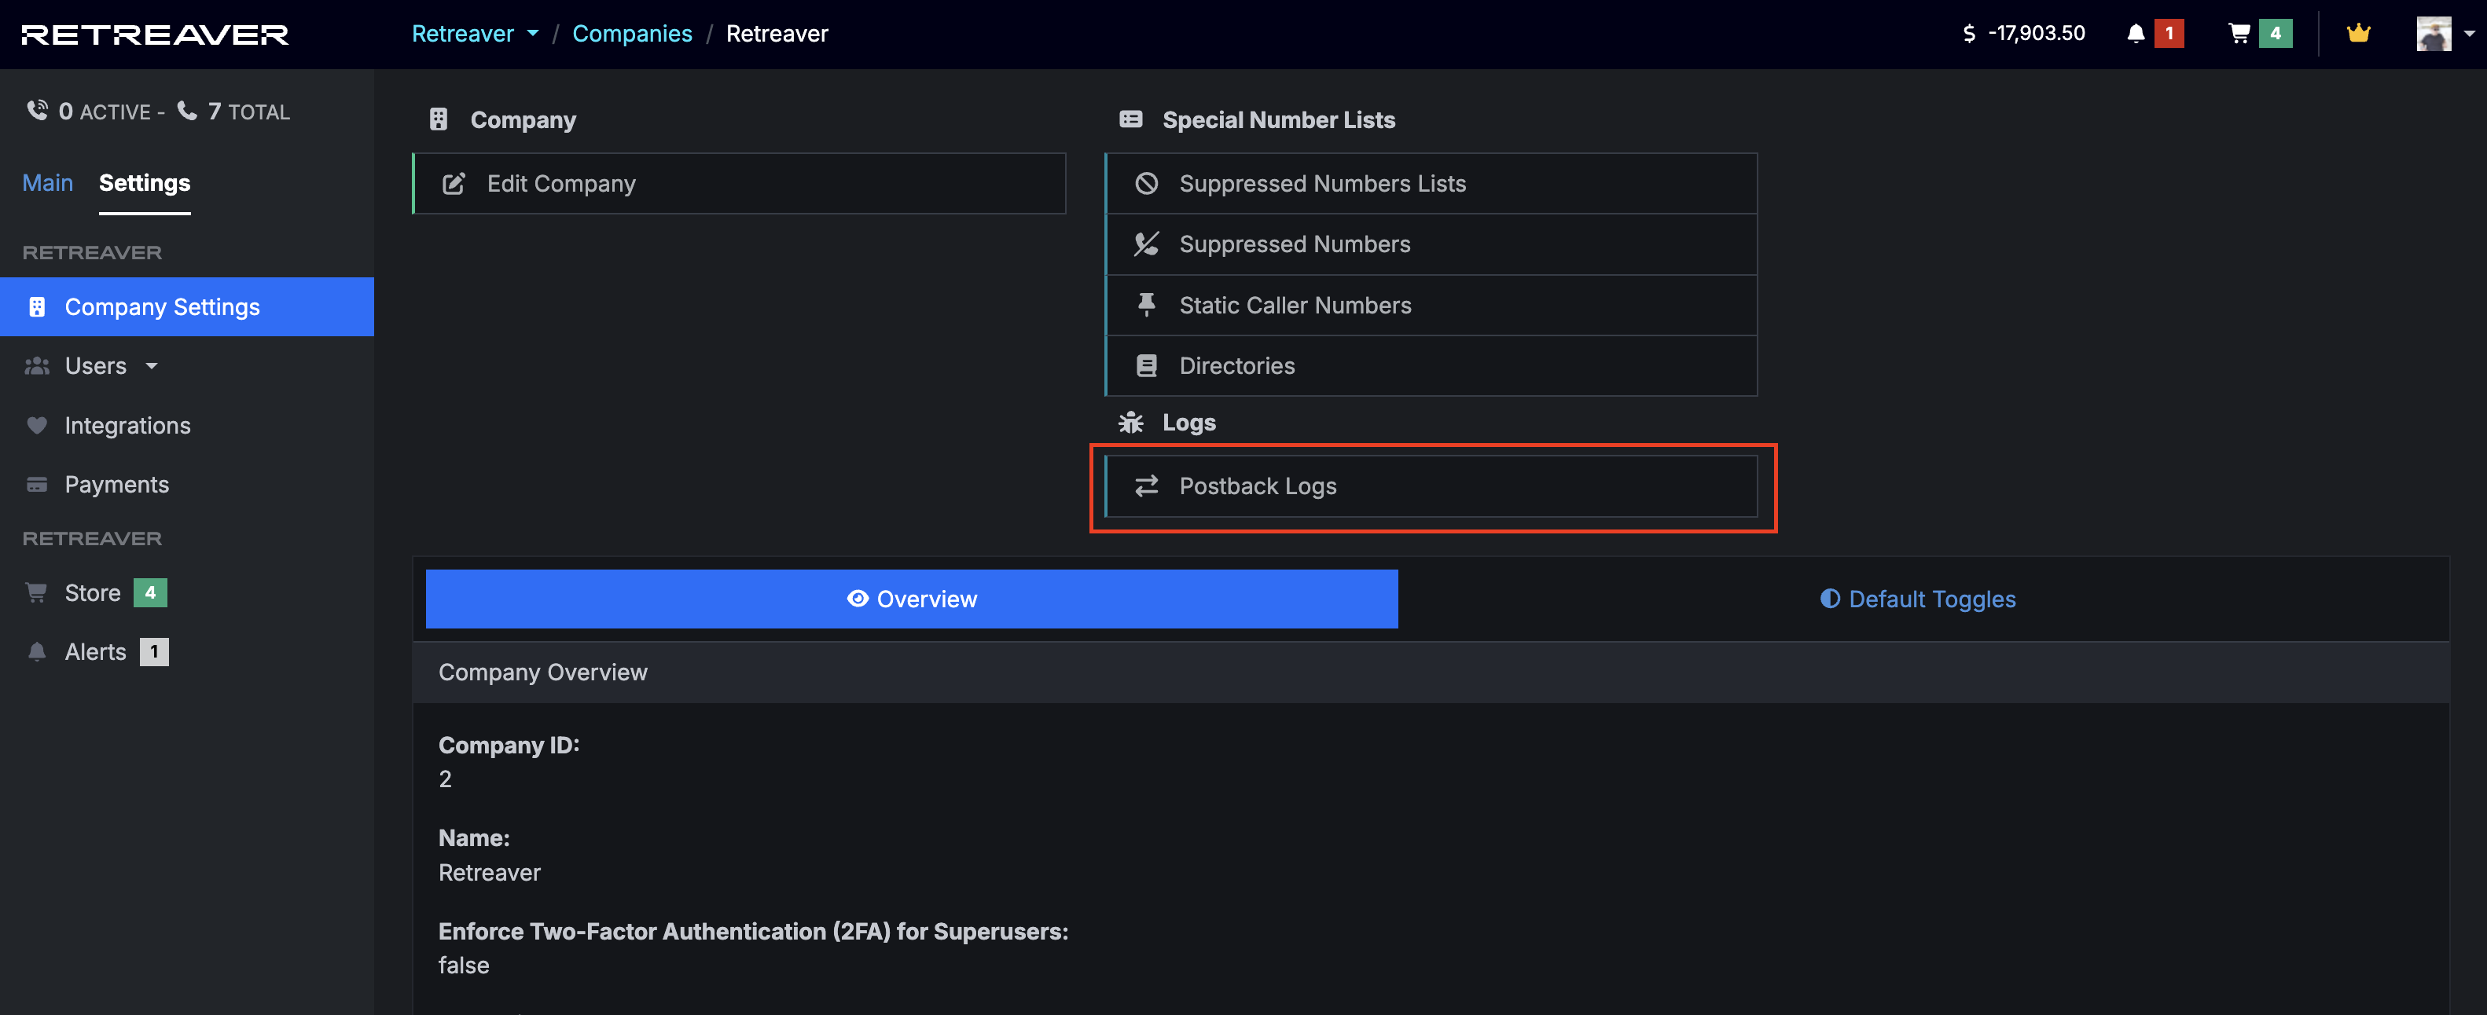The image size is (2487, 1015).
Task: Open Static Caller Numbers
Action: coord(1431,305)
